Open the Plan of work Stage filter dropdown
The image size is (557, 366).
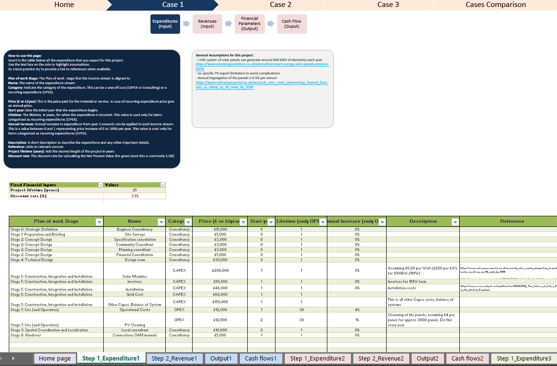[99, 222]
